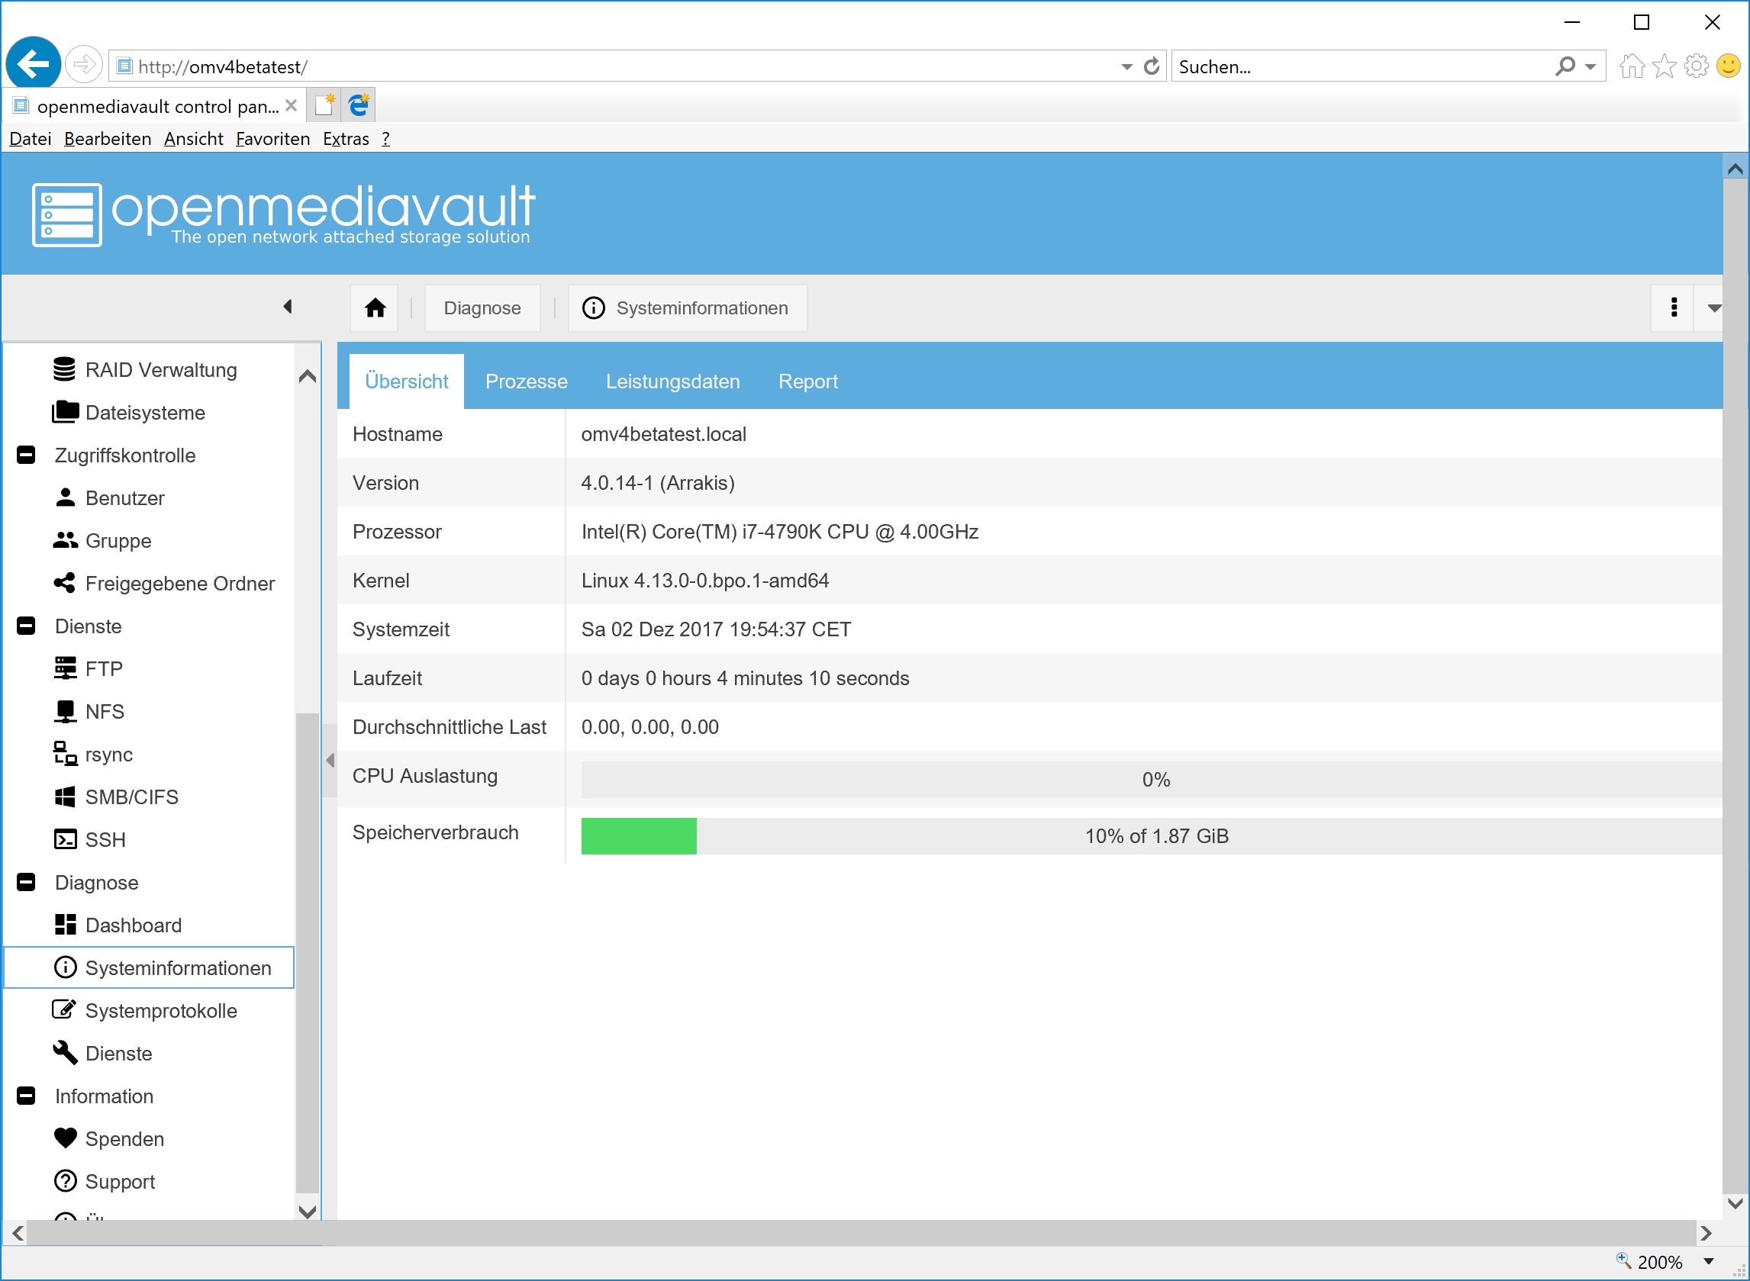Screen dimensions: 1750x1281
Task: Collapse the Diagnose tree section
Action: [26, 883]
